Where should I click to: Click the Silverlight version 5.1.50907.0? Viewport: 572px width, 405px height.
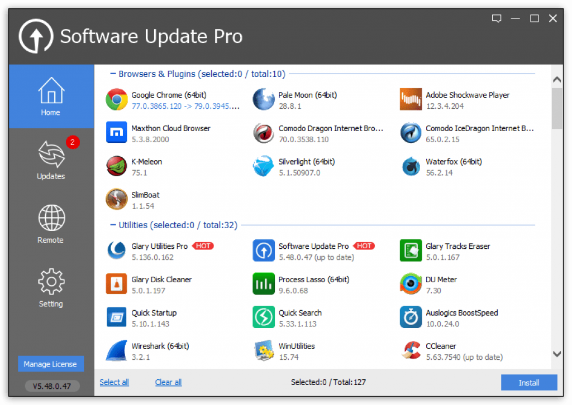click(299, 172)
